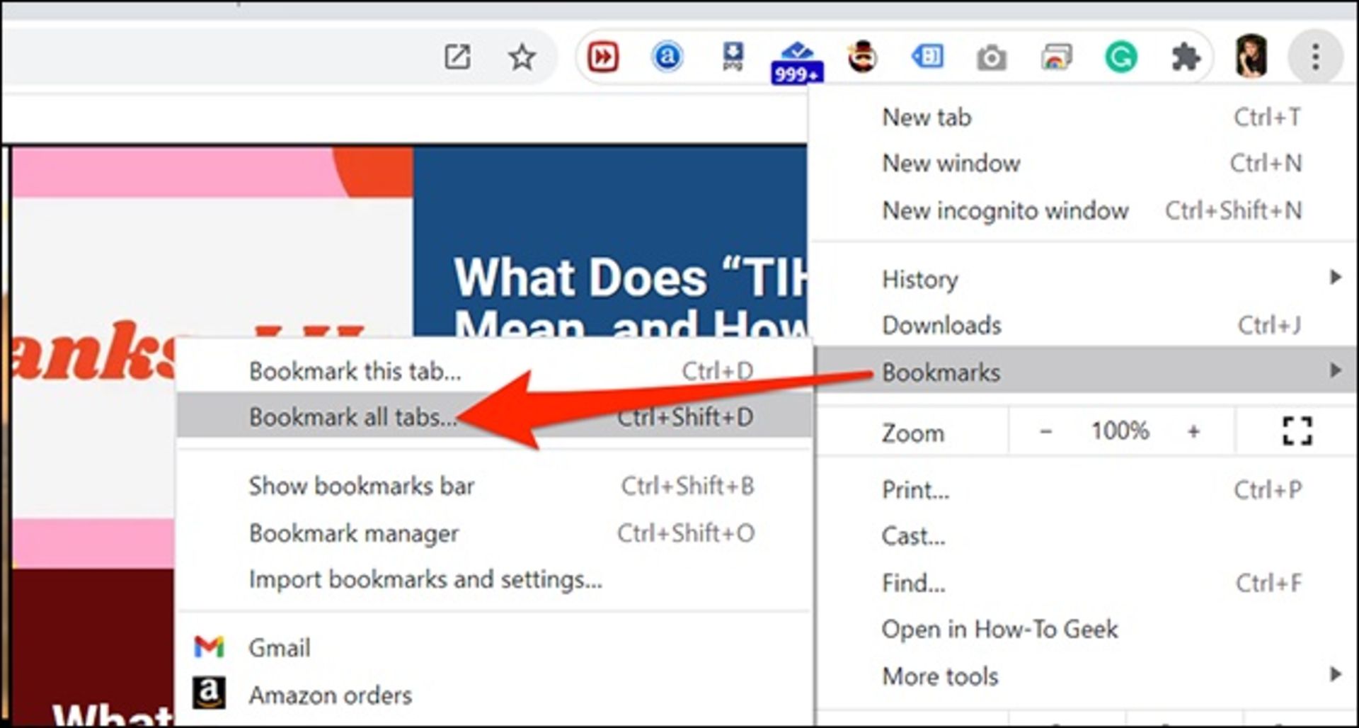This screenshot has width=1359, height=728.
Task: Select Bookmark all tabs option
Action: [x=352, y=417]
